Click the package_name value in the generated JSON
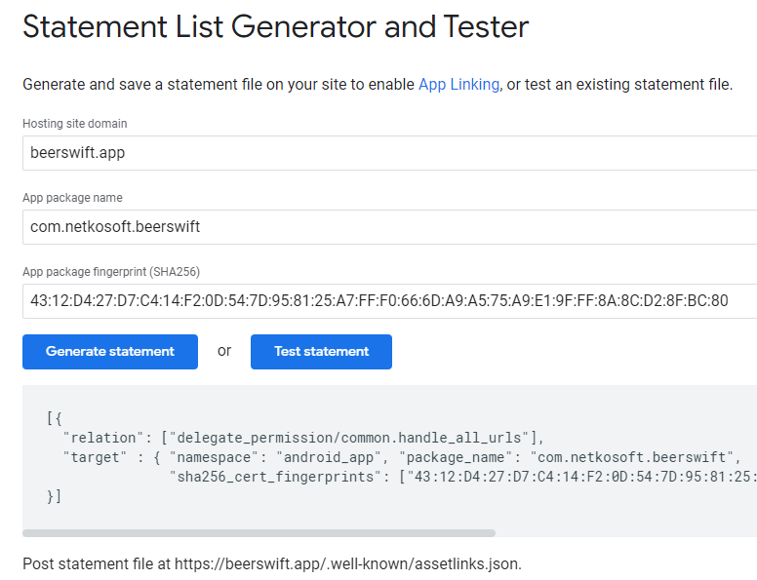757x580 pixels. click(636, 457)
